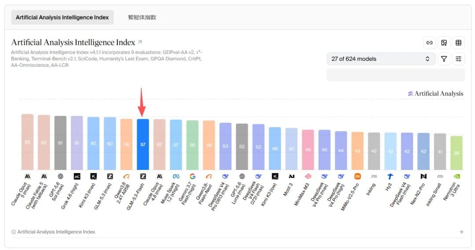Select the Artificial Analysis Intelligence Index tab
Screen dimensions: 475x250
[x=62, y=18]
